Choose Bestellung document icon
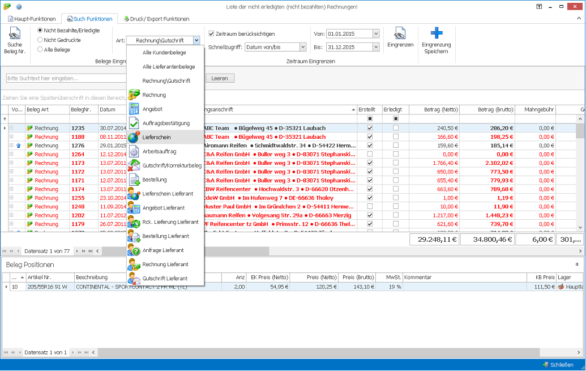The width and height of the screenshot is (586, 371). (134, 180)
